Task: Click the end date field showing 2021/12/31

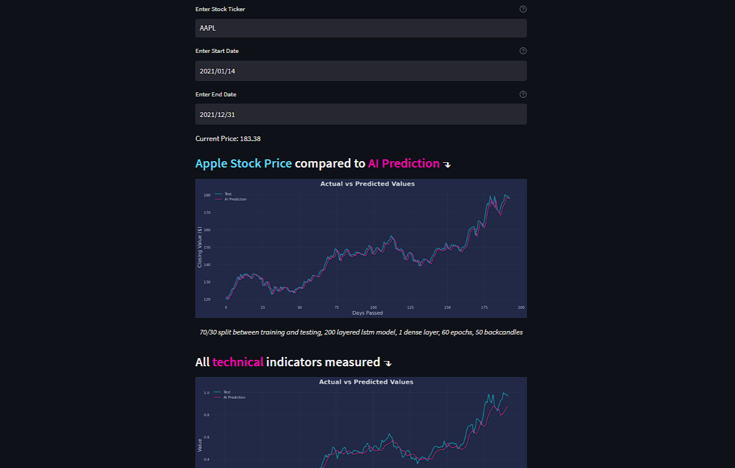Action: tap(361, 114)
